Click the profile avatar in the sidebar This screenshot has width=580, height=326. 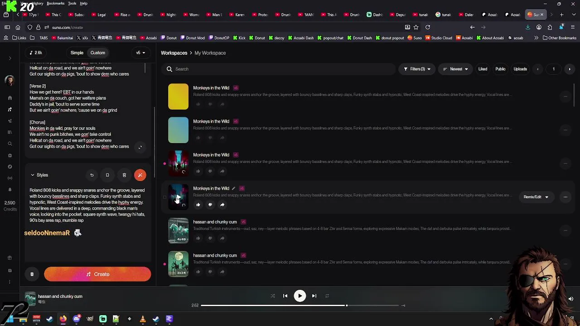click(x=10, y=80)
